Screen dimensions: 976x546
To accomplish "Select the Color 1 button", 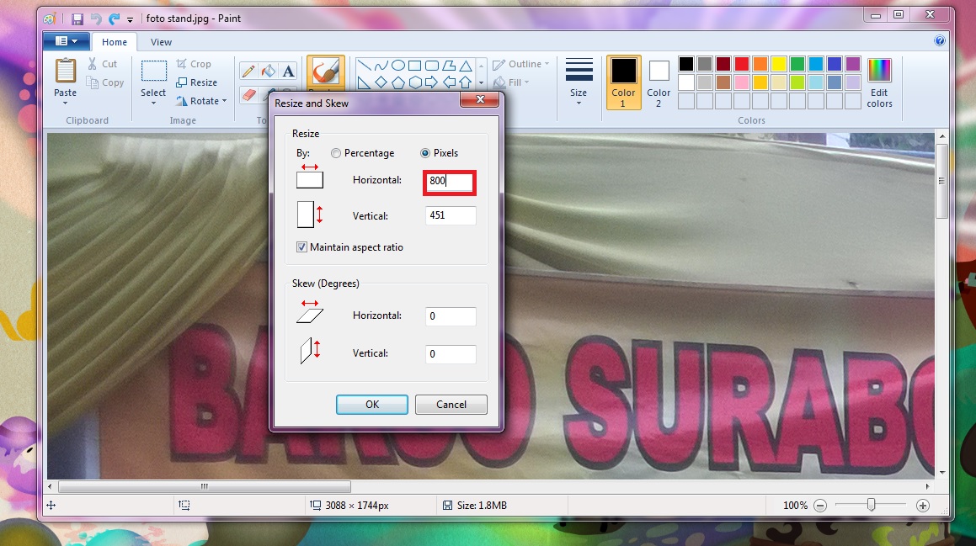I will 623,82.
